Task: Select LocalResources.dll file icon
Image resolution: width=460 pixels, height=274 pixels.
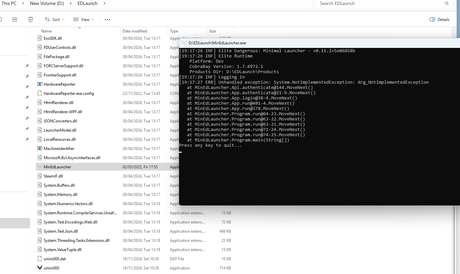Action: click(40, 139)
